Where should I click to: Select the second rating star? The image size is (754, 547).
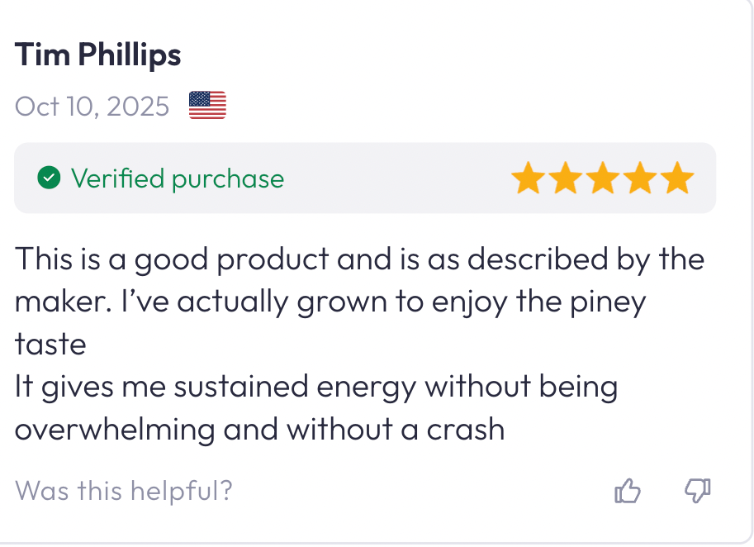pos(566,178)
